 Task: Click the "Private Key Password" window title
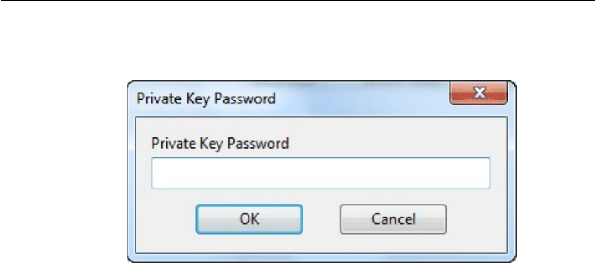[x=206, y=99]
